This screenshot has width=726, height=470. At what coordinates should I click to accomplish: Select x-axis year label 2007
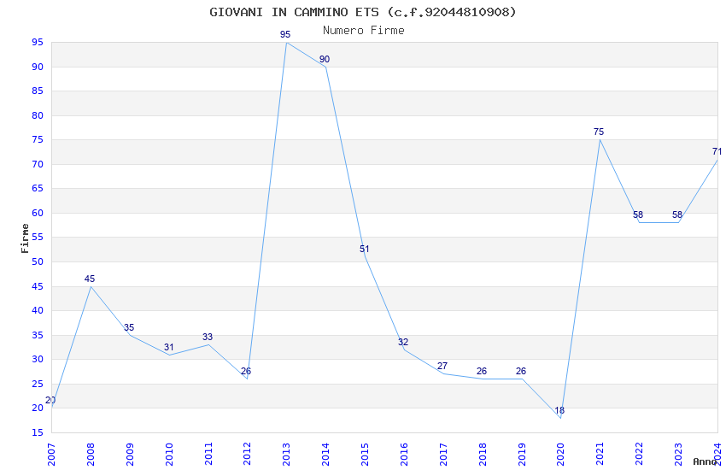tap(51, 454)
